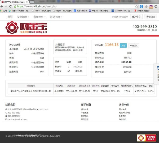The height and width of the screenshot is (143, 159).
Task: Click the ¥6541.54元 expected return cell
Action: [x=140, y=91]
